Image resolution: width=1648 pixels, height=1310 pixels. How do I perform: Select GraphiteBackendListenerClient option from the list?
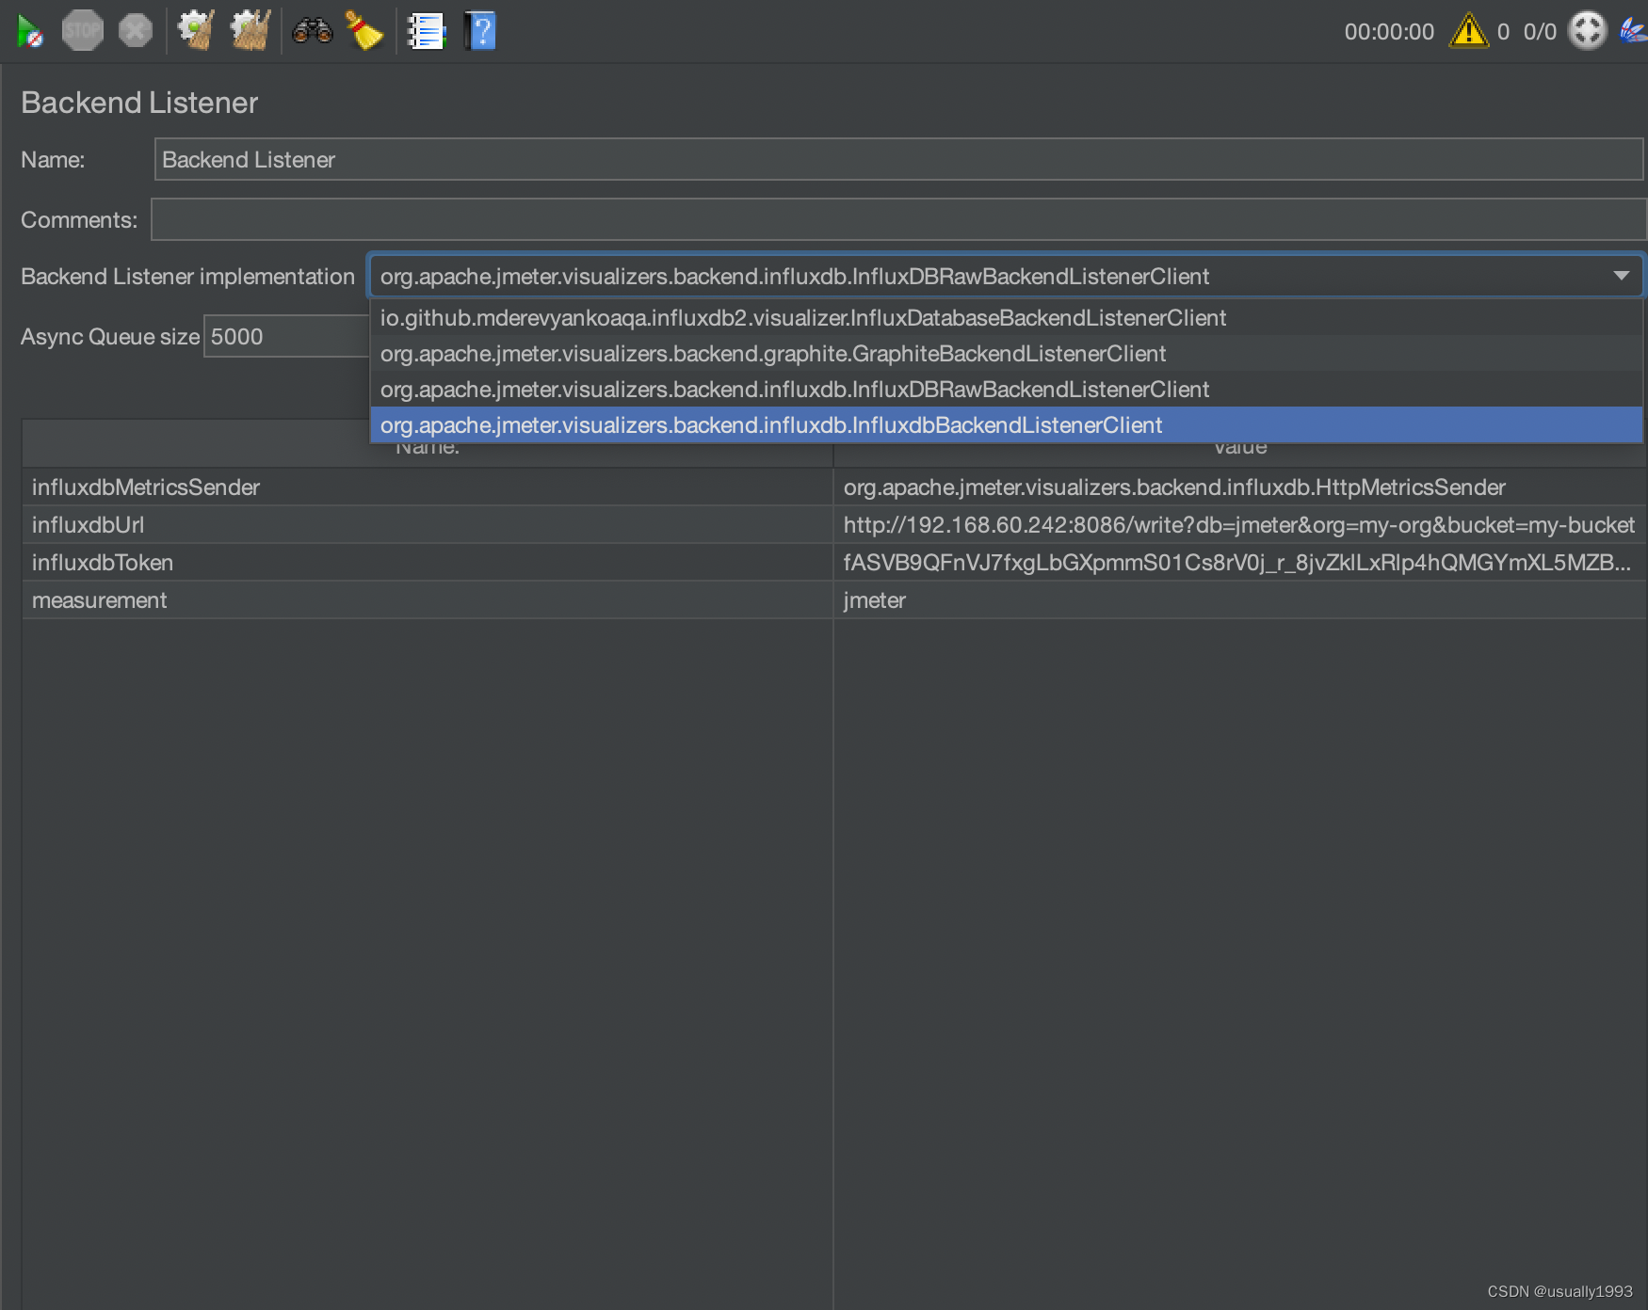coord(1006,354)
